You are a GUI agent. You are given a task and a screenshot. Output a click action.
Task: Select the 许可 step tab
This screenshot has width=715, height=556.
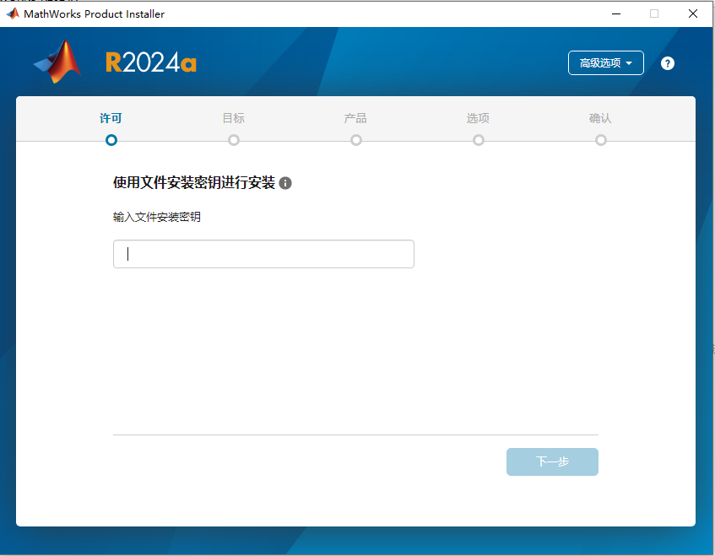(x=111, y=118)
